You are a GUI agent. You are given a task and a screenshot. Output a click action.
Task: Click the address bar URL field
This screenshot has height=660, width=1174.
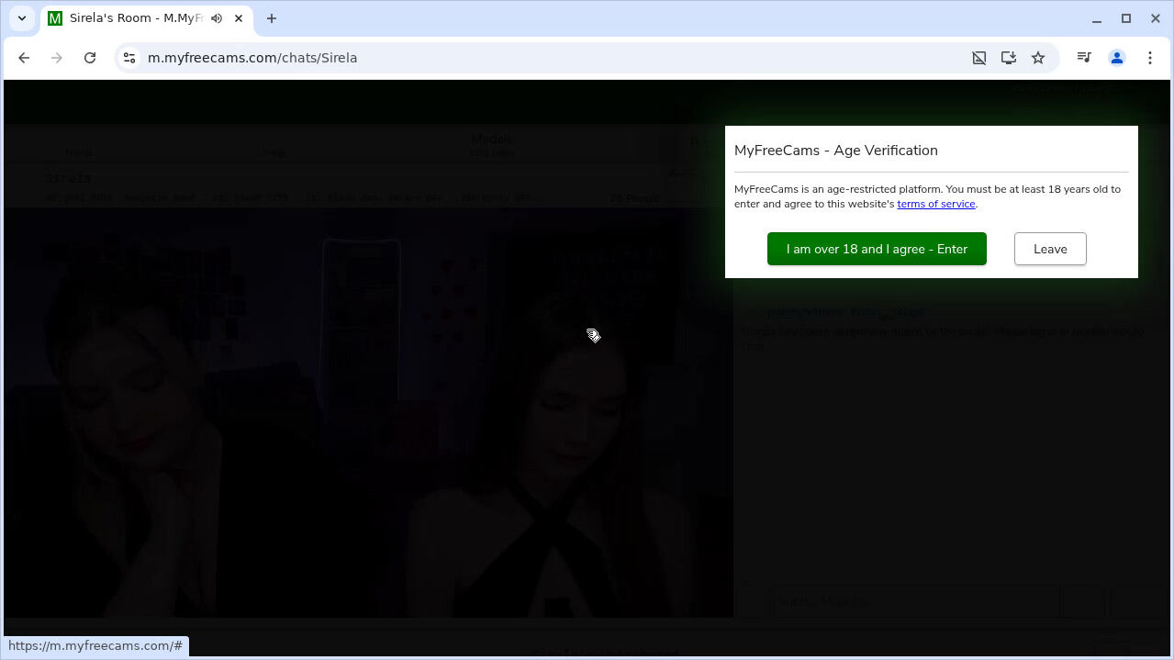551,58
